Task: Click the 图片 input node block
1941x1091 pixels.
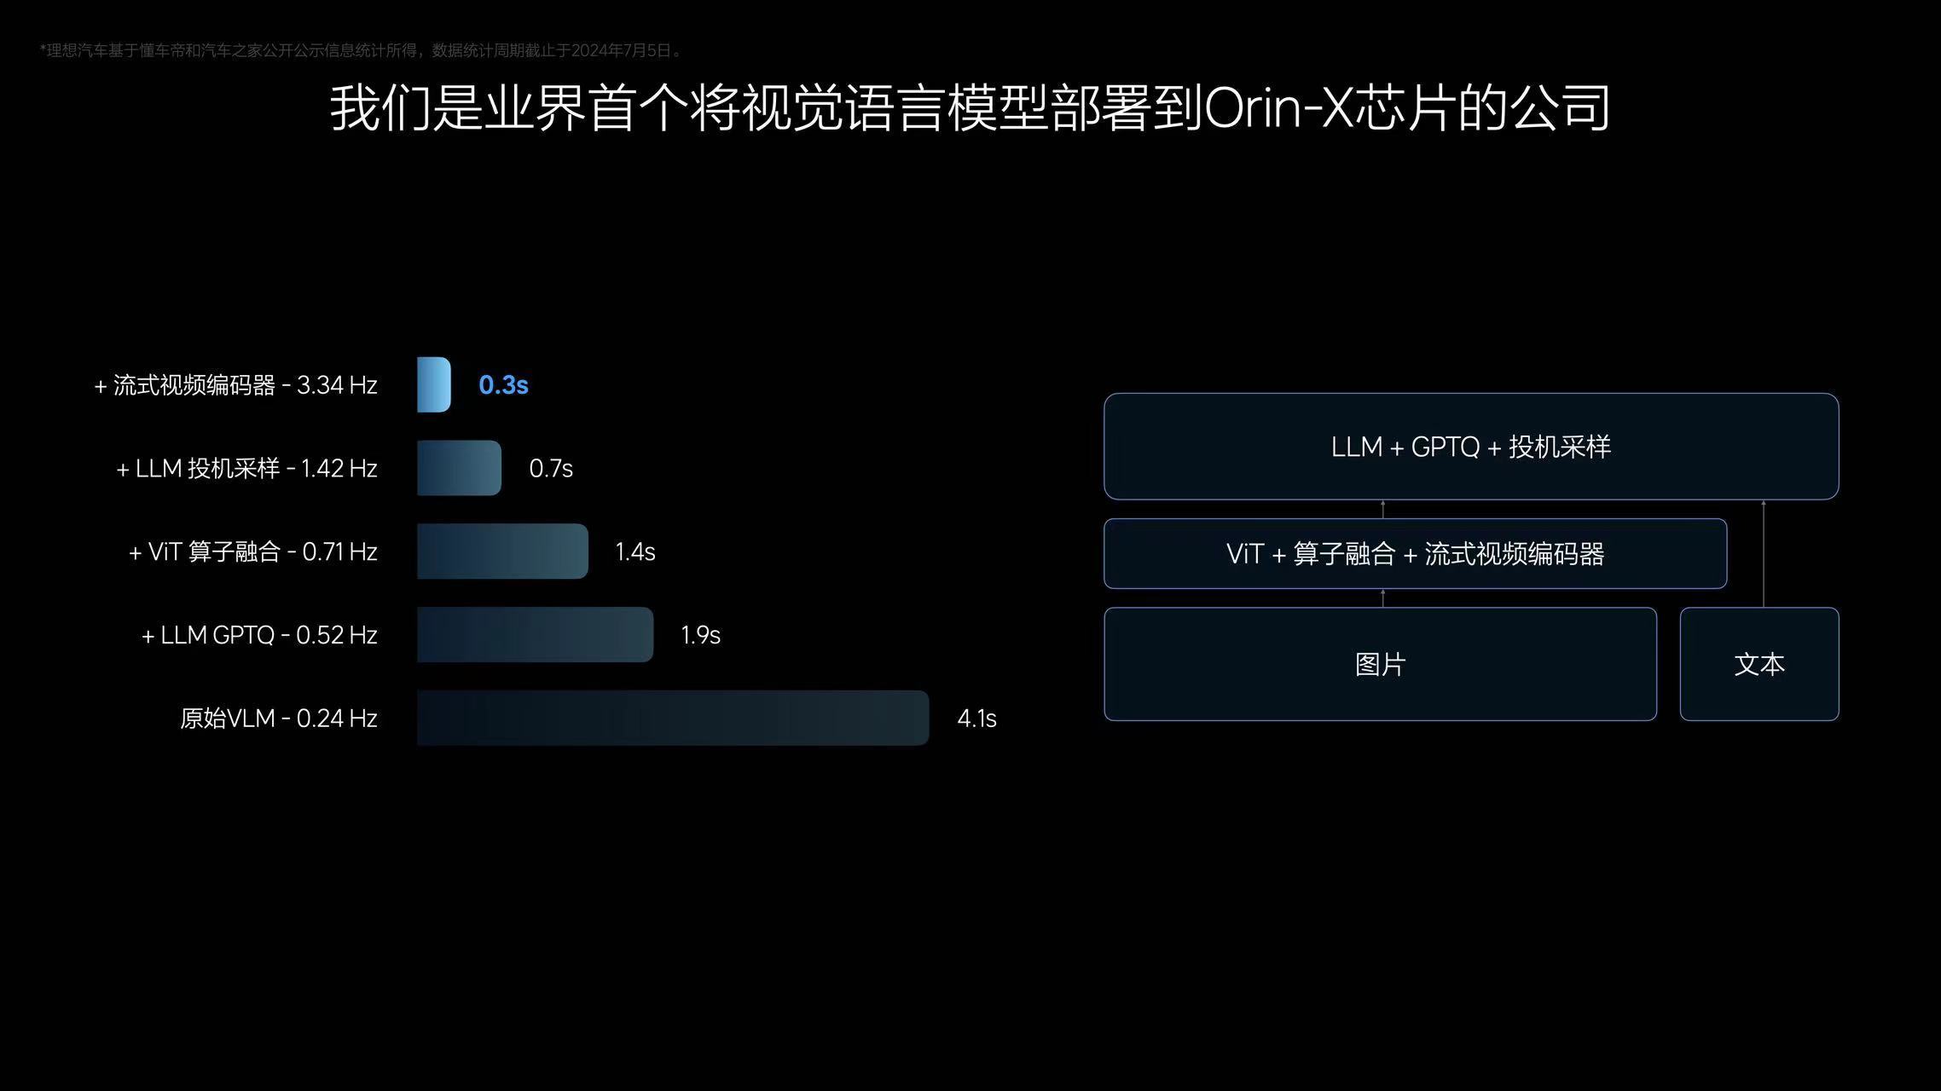Action: 1380,663
